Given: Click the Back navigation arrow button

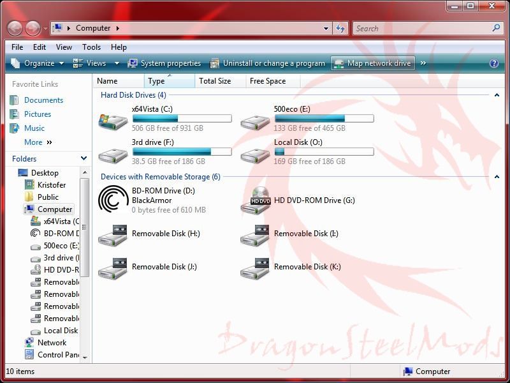Looking at the screenshot, I should click(15, 28).
